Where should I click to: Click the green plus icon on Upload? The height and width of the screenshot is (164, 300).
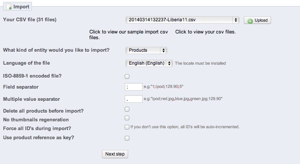[250, 21]
